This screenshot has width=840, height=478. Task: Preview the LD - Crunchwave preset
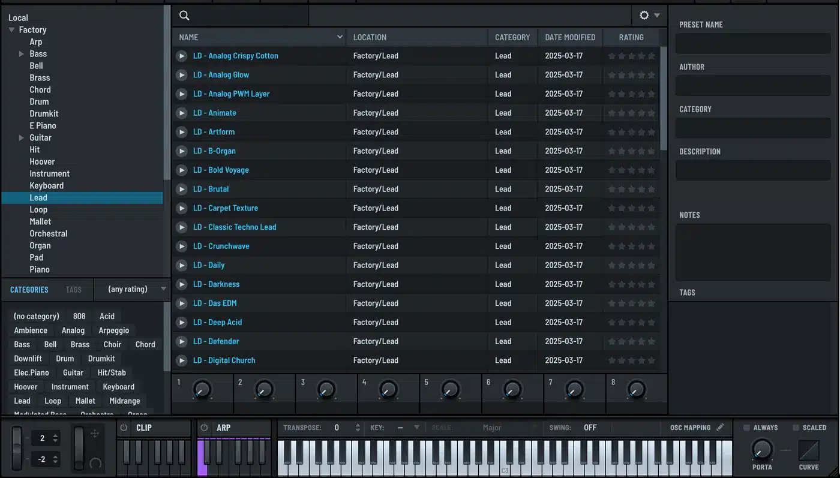pyautogui.click(x=181, y=246)
